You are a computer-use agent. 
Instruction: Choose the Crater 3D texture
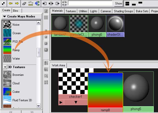pyautogui.click(x=7, y=92)
